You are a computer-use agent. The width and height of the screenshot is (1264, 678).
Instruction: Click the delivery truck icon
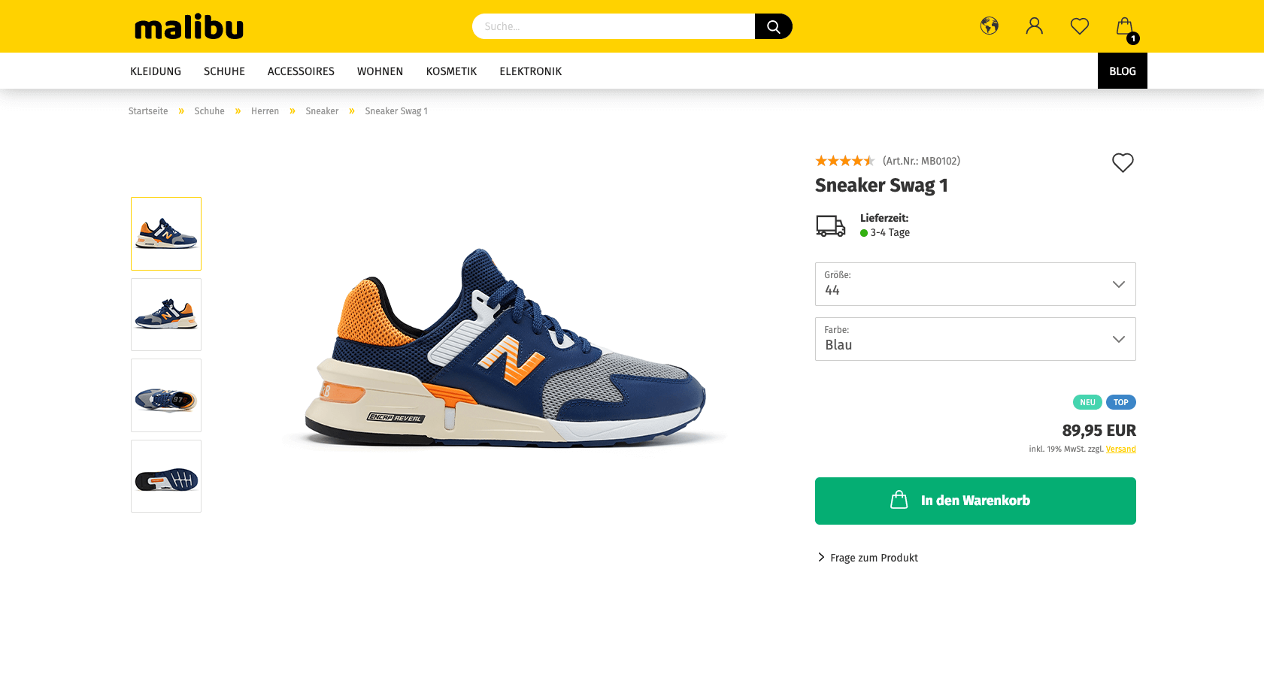click(830, 225)
